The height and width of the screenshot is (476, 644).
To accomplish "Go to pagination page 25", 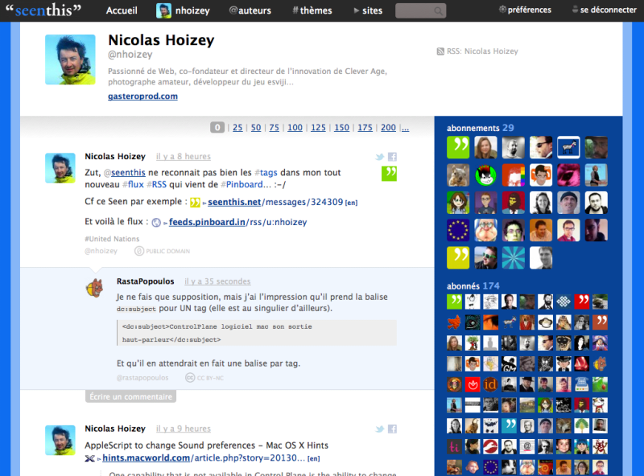I will tap(237, 128).
